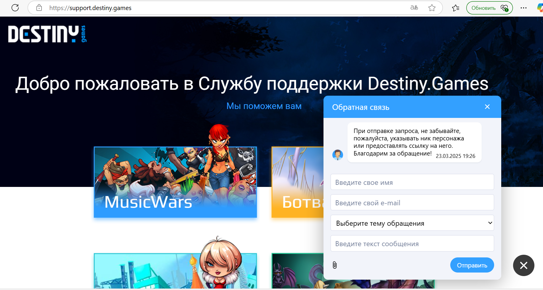Viewport: 543px width, 290px height.
Task: Click the Добро пожаловать в Службу поддержки heading
Action: tap(252, 84)
